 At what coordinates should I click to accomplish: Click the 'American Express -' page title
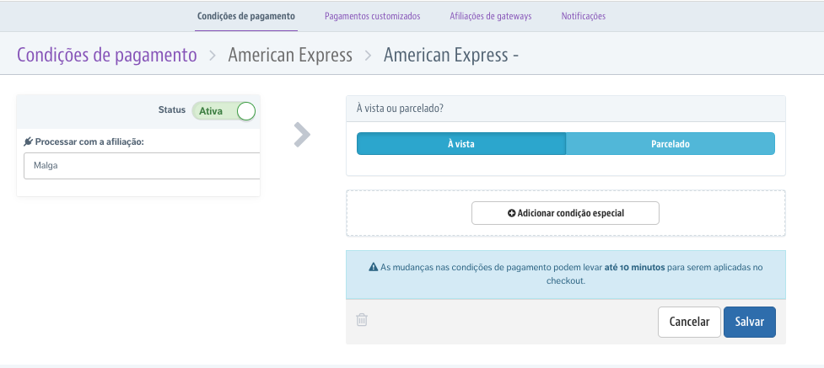click(x=451, y=55)
